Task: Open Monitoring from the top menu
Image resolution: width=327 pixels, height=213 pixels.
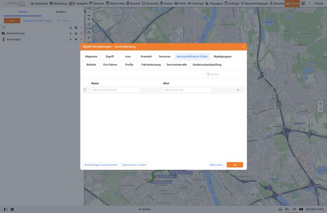Action: pyautogui.click(x=58, y=4)
